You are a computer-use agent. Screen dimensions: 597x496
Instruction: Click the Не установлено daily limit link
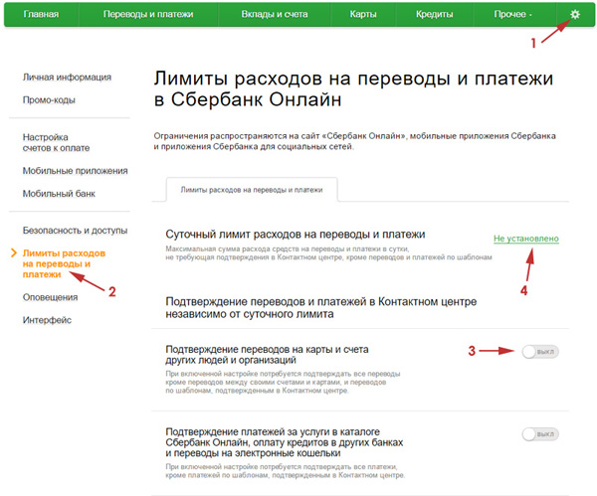tap(525, 240)
